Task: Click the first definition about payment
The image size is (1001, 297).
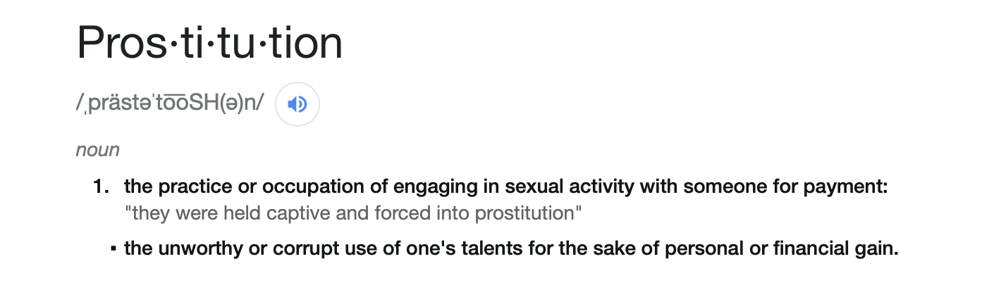Action: pos(505,188)
